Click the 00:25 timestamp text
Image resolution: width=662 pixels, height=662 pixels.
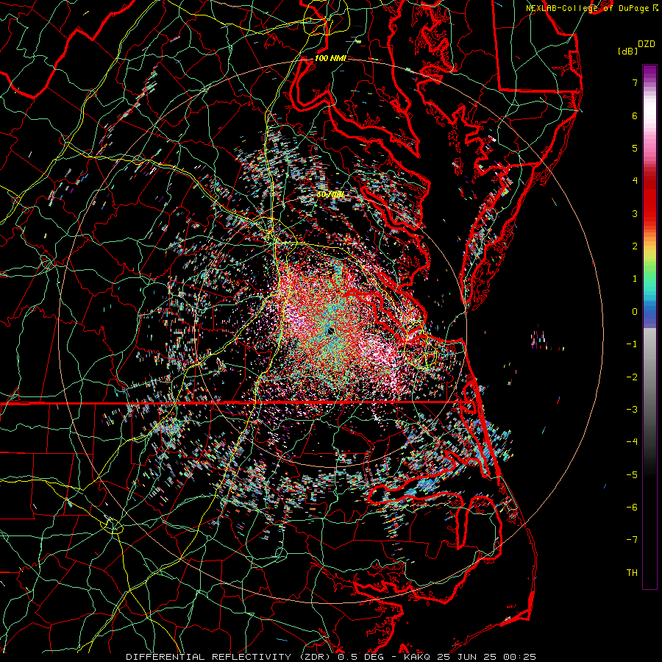click(x=520, y=657)
